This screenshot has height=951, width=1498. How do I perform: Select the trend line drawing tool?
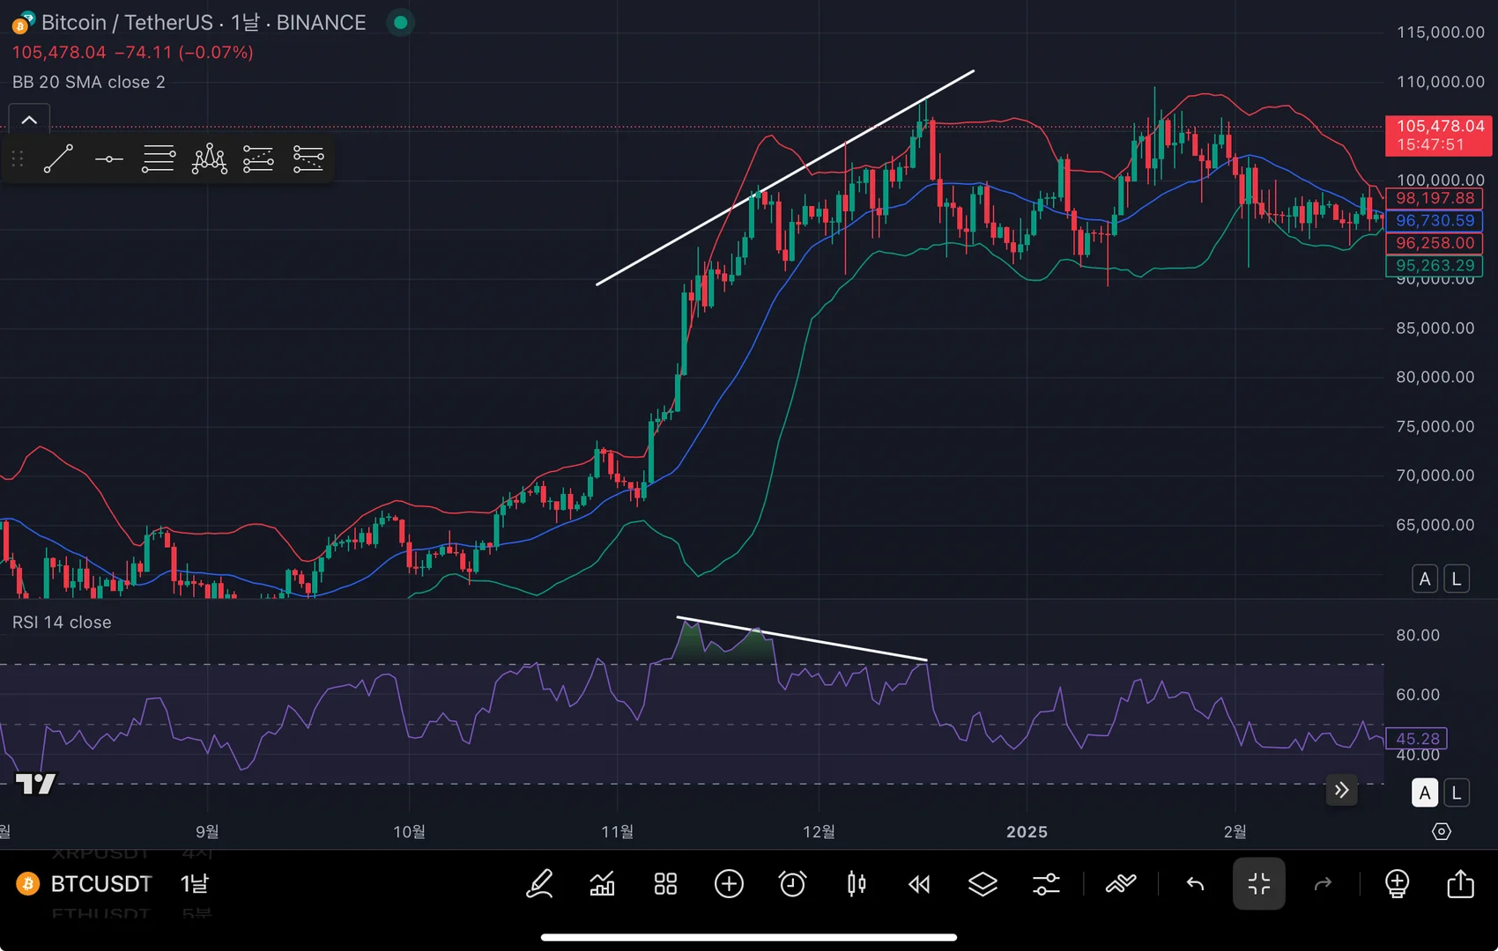[58, 158]
